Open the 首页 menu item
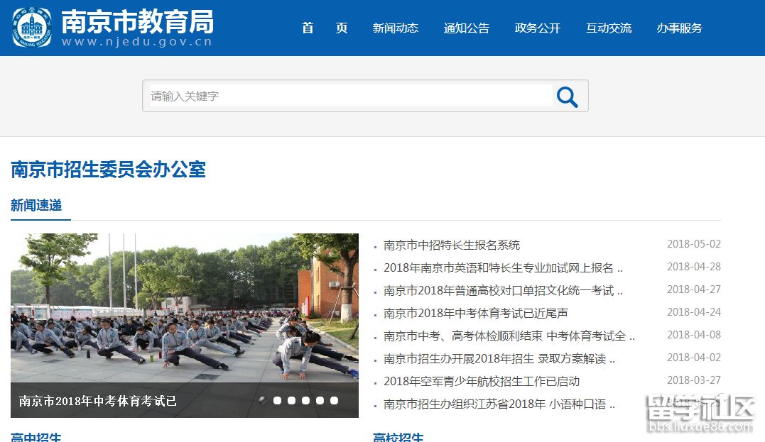 324,28
